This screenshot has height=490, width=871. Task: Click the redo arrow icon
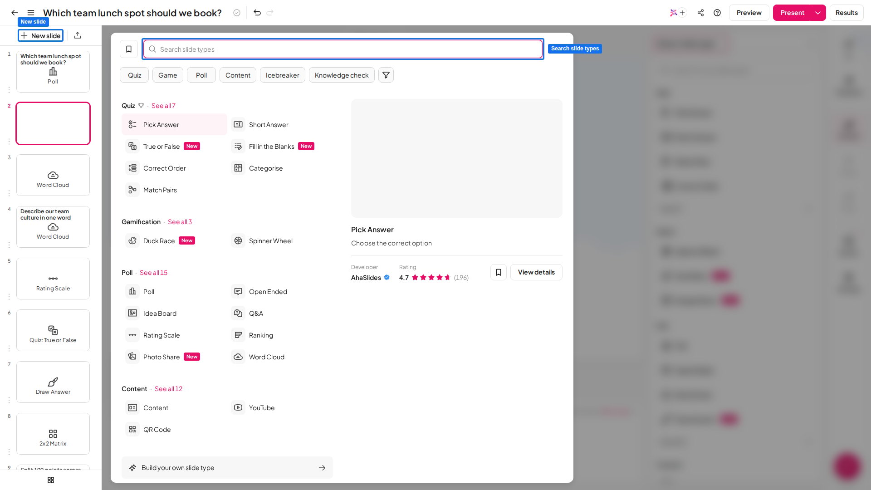tap(270, 13)
